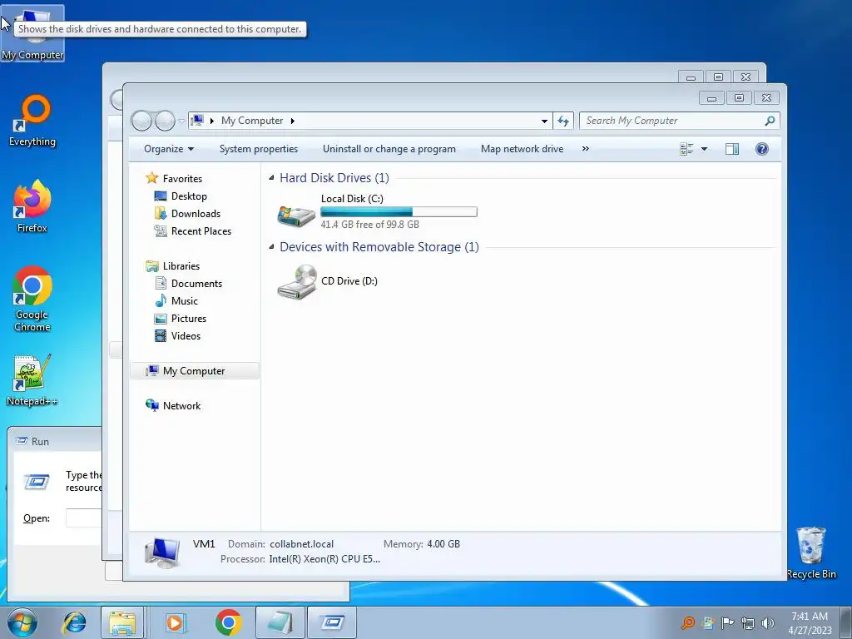Screen dimensions: 852x639
Task: Open the Organize dropdown menu
Action: click(168, 149)
